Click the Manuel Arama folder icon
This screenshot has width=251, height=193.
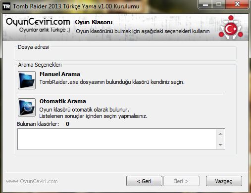tap(27, 80)
